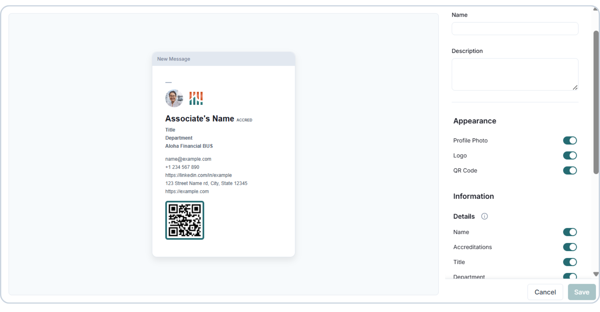Screen dimensions: 600x312
Task: Click the https://linkedin.com/in/example link text
Action: (x=198, y=175)
